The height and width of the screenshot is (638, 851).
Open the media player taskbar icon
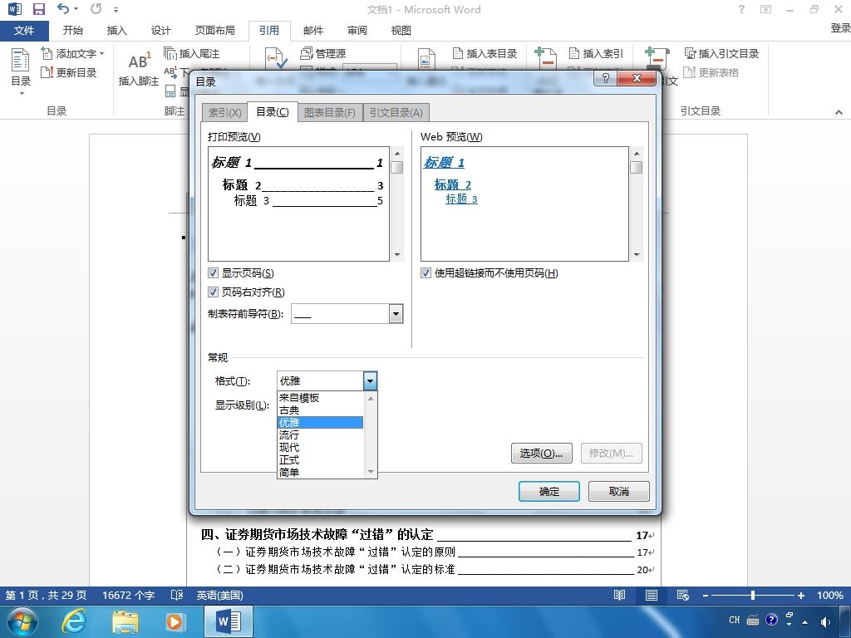click(x=175, y=621)
